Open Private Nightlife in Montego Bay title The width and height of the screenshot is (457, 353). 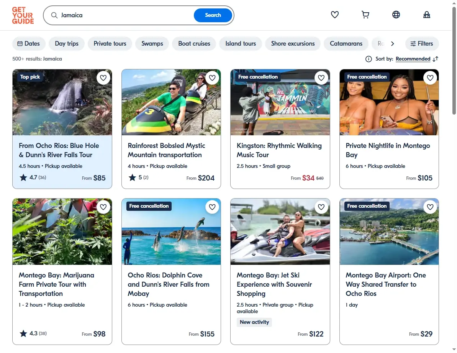coord(388,150)
